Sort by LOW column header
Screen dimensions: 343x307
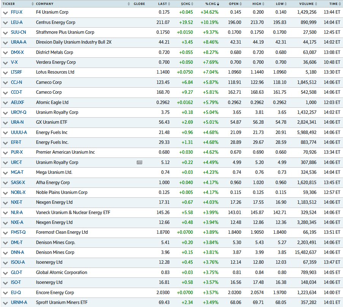point(280,4)
